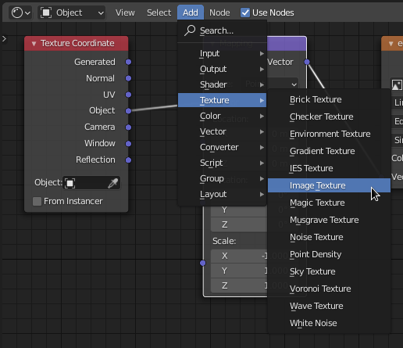Open the Object shader type dropdown
Screen dimensions: 403x348
[72, 13]
